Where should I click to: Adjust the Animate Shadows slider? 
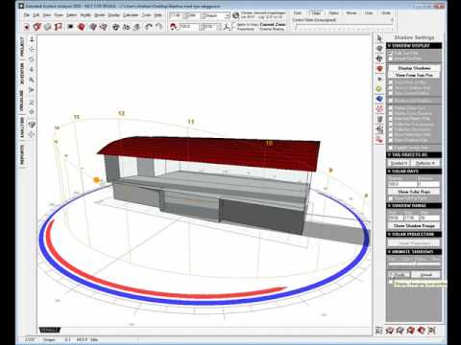[x=414, y=264]
